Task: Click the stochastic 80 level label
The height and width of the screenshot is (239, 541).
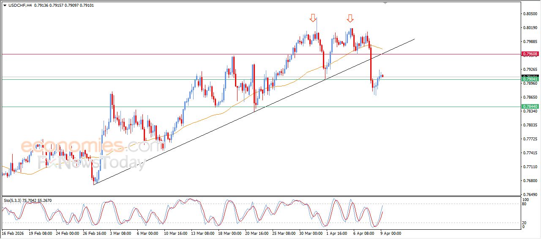Action: pyautogui.click(x=525, y=204)
